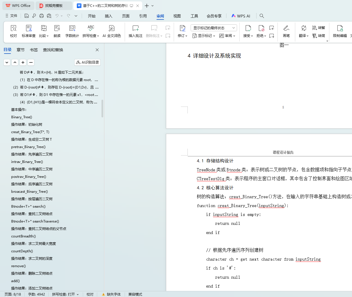This screenshot has height=297, width=352.
Task: Switch to the 页面 ribbon tab
Action: (x=126, y=16)
